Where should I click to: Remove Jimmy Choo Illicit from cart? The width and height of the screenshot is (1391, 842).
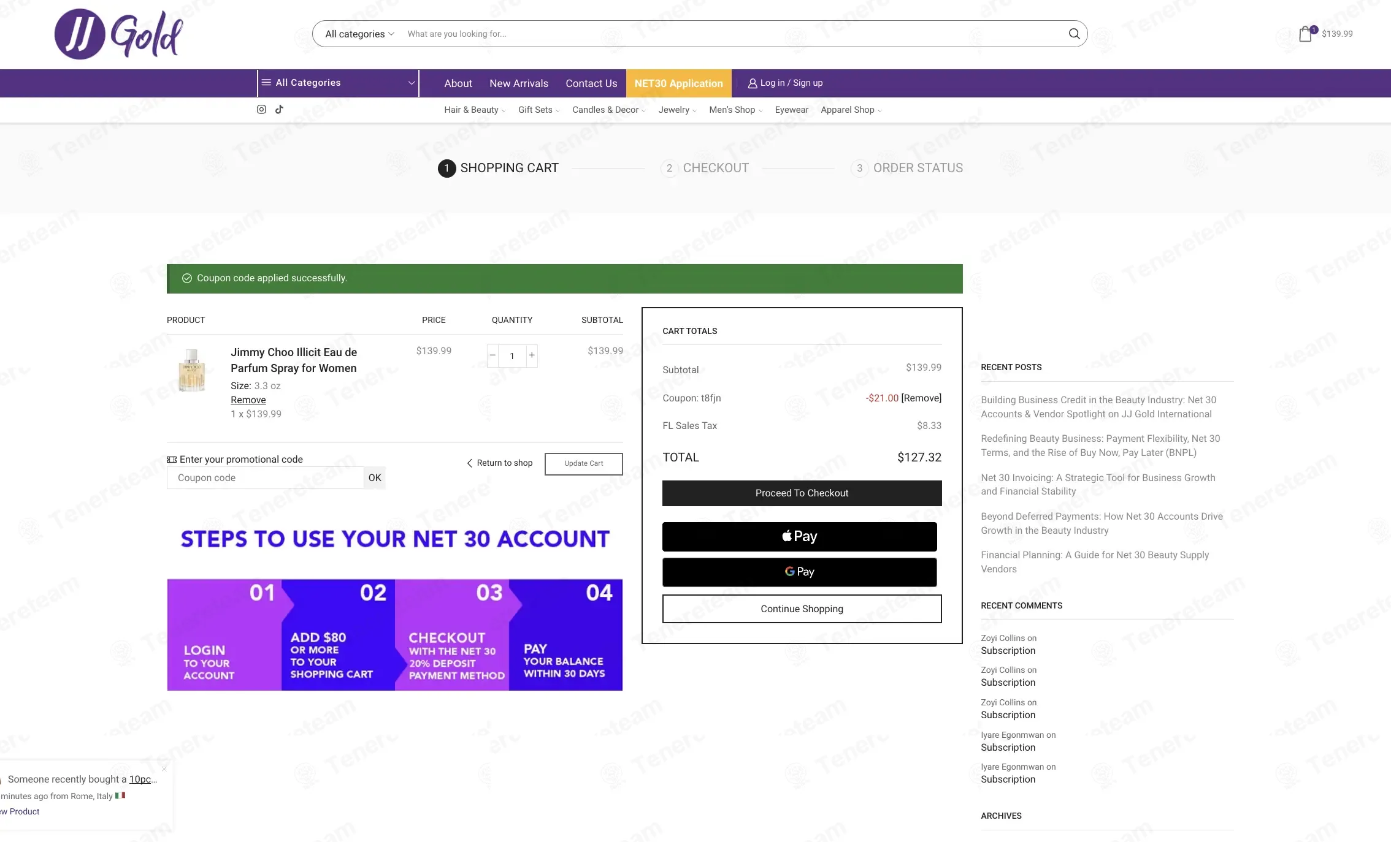point(248,400)
